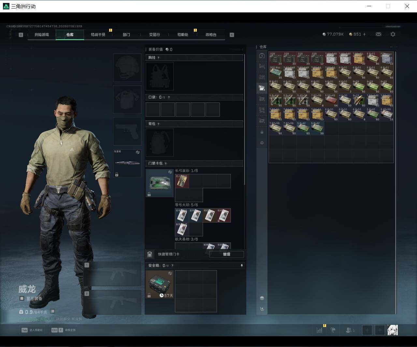
Task: Click the Ctrl F shortcut button
Action: pyautogui.click(x=64, y=330)
